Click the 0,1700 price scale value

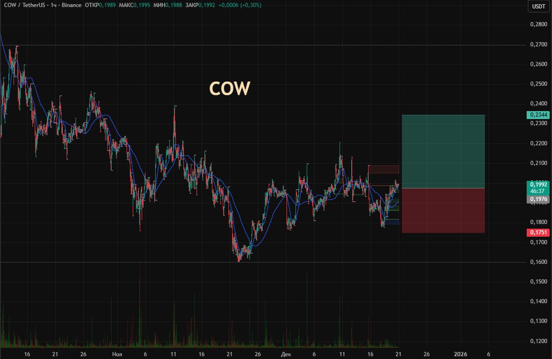[538, 242]
